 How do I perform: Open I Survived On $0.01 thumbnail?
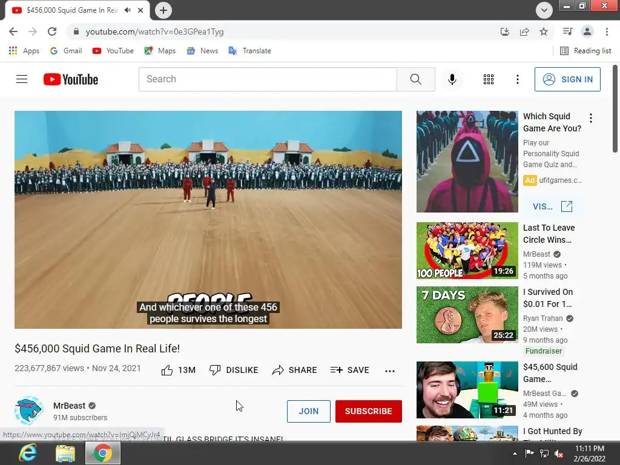[467, 315]
